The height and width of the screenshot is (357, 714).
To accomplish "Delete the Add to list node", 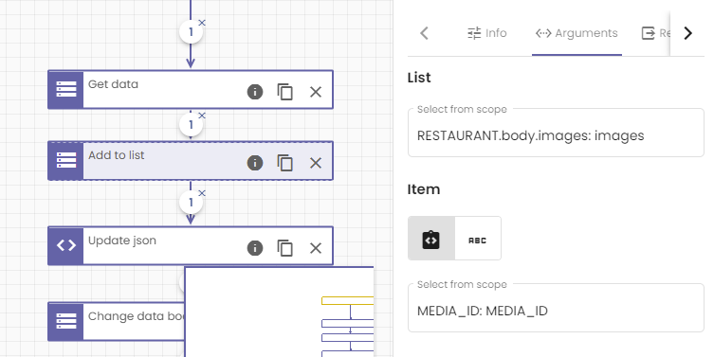I will 316,163.
